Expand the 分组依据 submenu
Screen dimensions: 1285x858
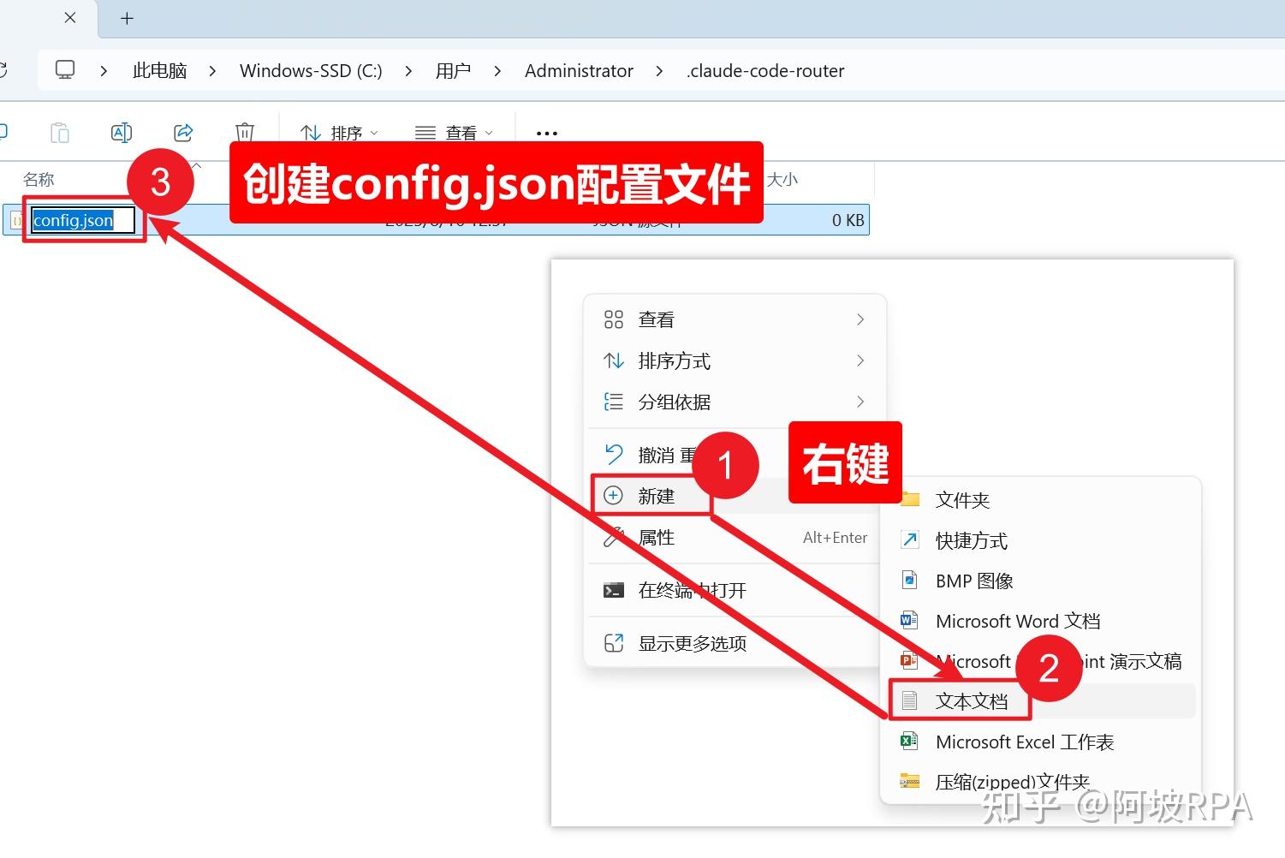tap(860, 402)
